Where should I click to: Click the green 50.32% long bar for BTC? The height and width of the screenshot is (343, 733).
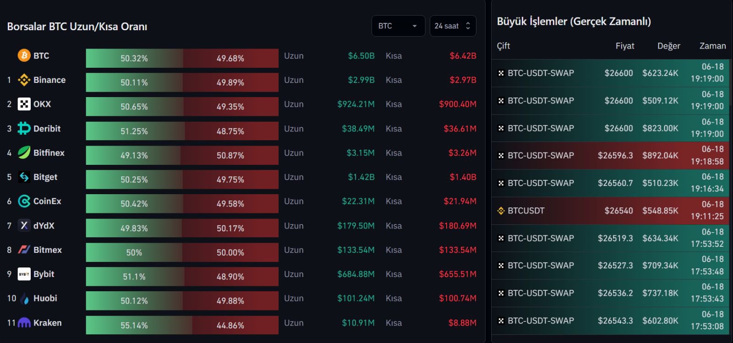[134, 58]
